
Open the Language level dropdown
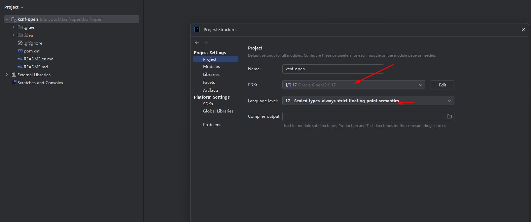coord(449,101)
